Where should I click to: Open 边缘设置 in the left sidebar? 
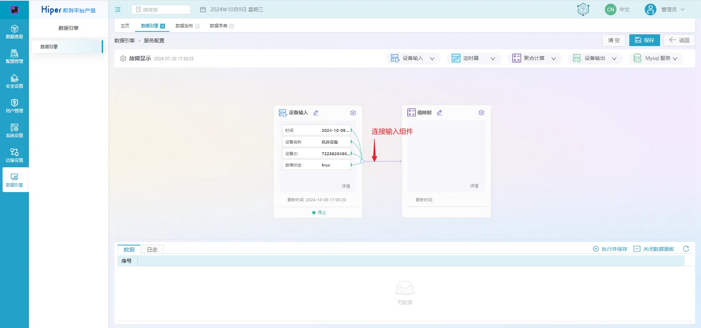(14, 155)
